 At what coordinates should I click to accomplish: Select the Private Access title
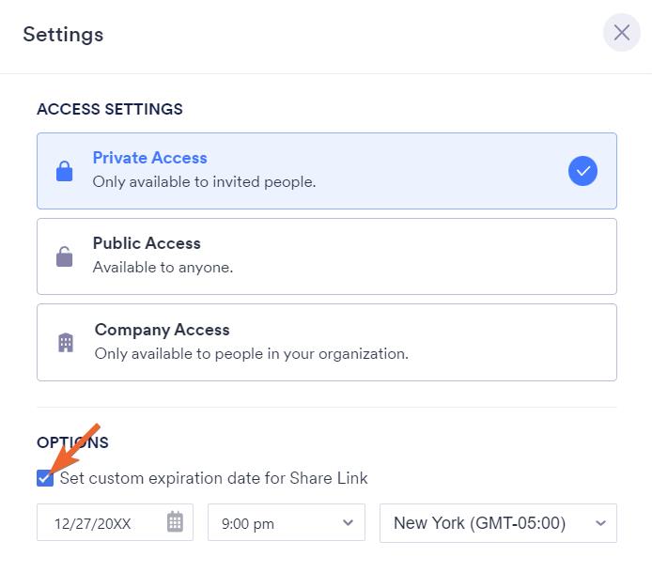[149, 158]
